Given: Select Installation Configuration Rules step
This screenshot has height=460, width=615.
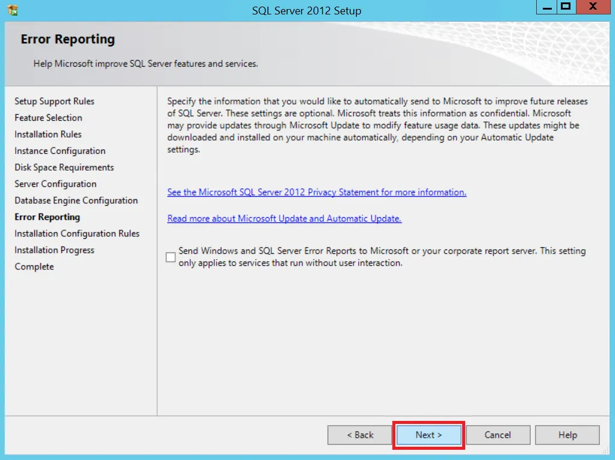Looking at the screenshot, I should tap(77, 233).
